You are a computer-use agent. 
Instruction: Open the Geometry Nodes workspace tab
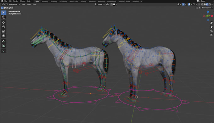pyautogui.click(x=124, y=1)
